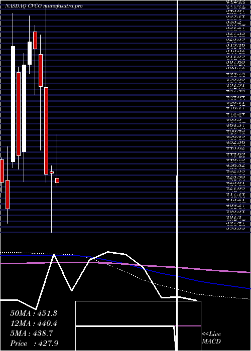Screen dimensions: 251x351
Task: Click the 417.14 price axis label
Action: point(235,195)
